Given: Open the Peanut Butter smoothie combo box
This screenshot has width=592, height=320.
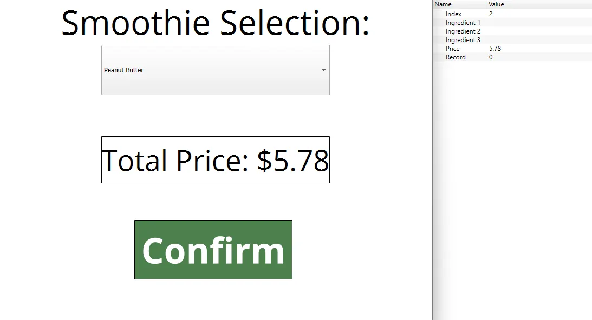Looking at the screenshot, I should pyautogui.click(x=215, y=70).
